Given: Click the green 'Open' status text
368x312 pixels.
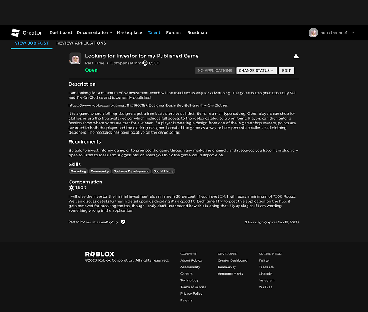Looking at the screenshot, I should tap(91, 70).
